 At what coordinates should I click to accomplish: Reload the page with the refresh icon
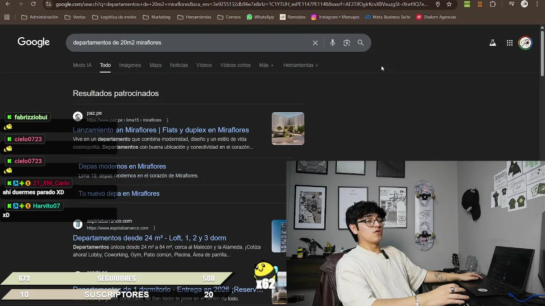34,4
